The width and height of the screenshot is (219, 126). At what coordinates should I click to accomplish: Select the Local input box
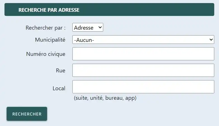[143, 87]
